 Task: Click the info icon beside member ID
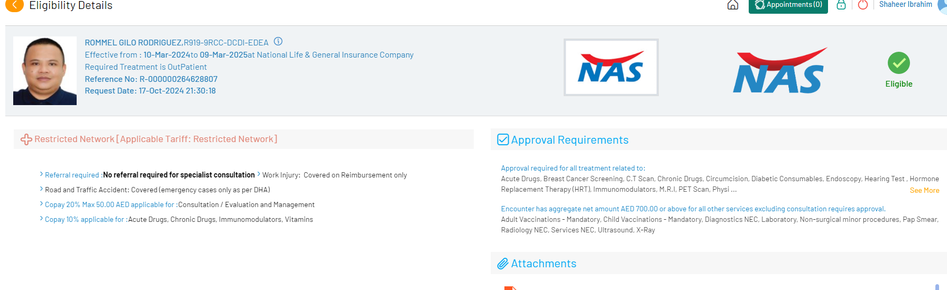(278, 41)
